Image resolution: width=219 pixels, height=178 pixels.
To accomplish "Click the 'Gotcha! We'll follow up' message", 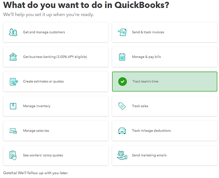I will tap(36, 173).
